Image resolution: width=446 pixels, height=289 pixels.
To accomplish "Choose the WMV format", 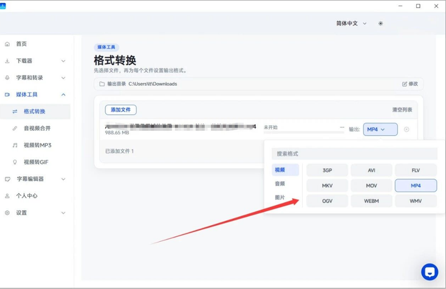I will click(x=416, y=201).
